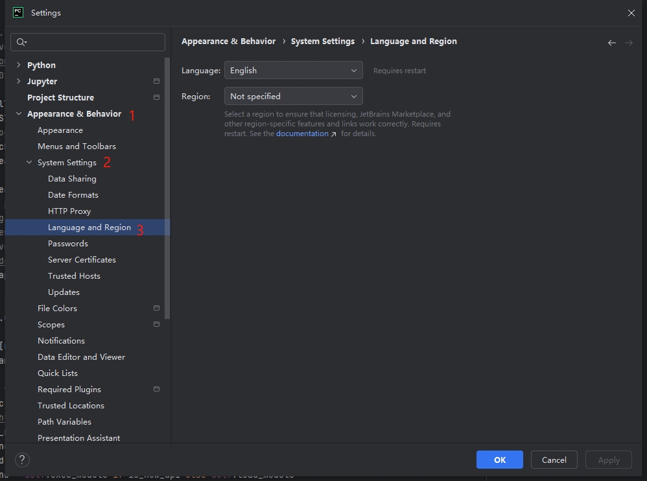This screenshot has height=481, width=647.
Task: Open Updates settings
Action: pyautogui.click(x=64, y=292)
